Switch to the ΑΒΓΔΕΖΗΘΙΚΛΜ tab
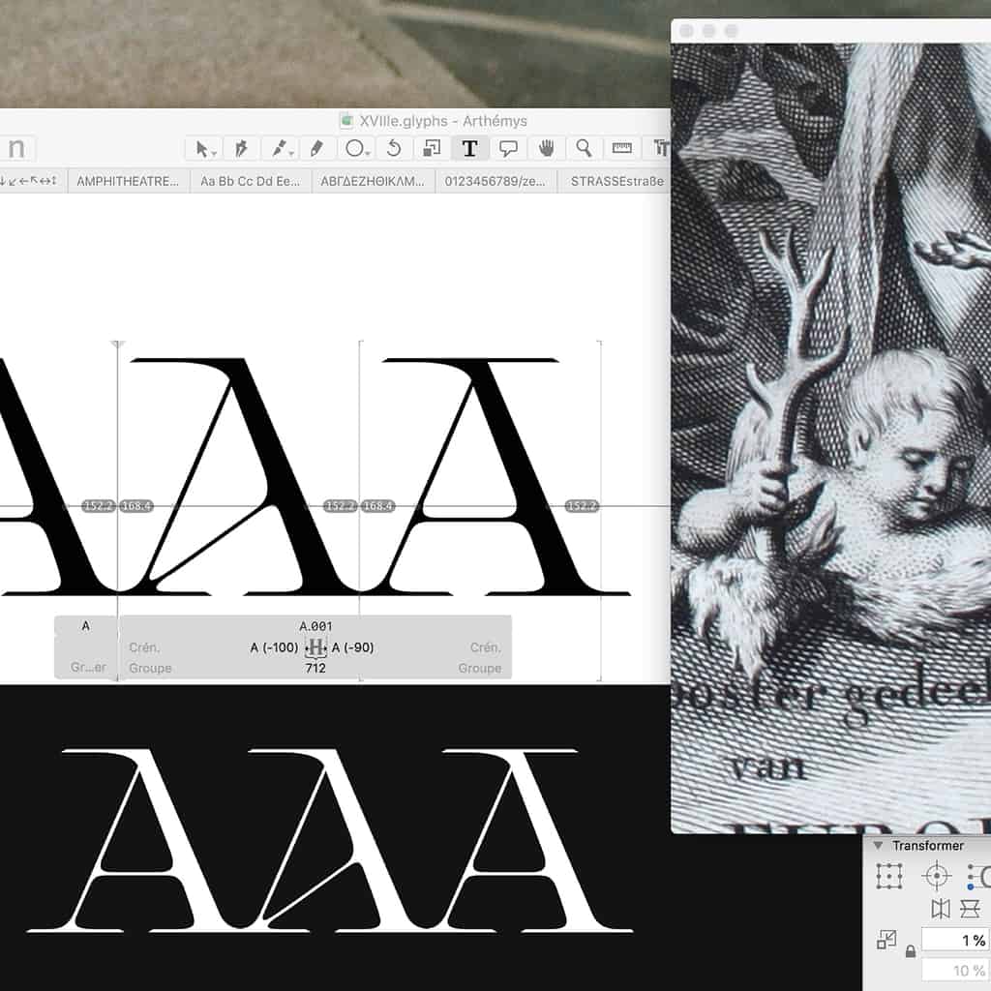991x991 pixels. (373, 181)
